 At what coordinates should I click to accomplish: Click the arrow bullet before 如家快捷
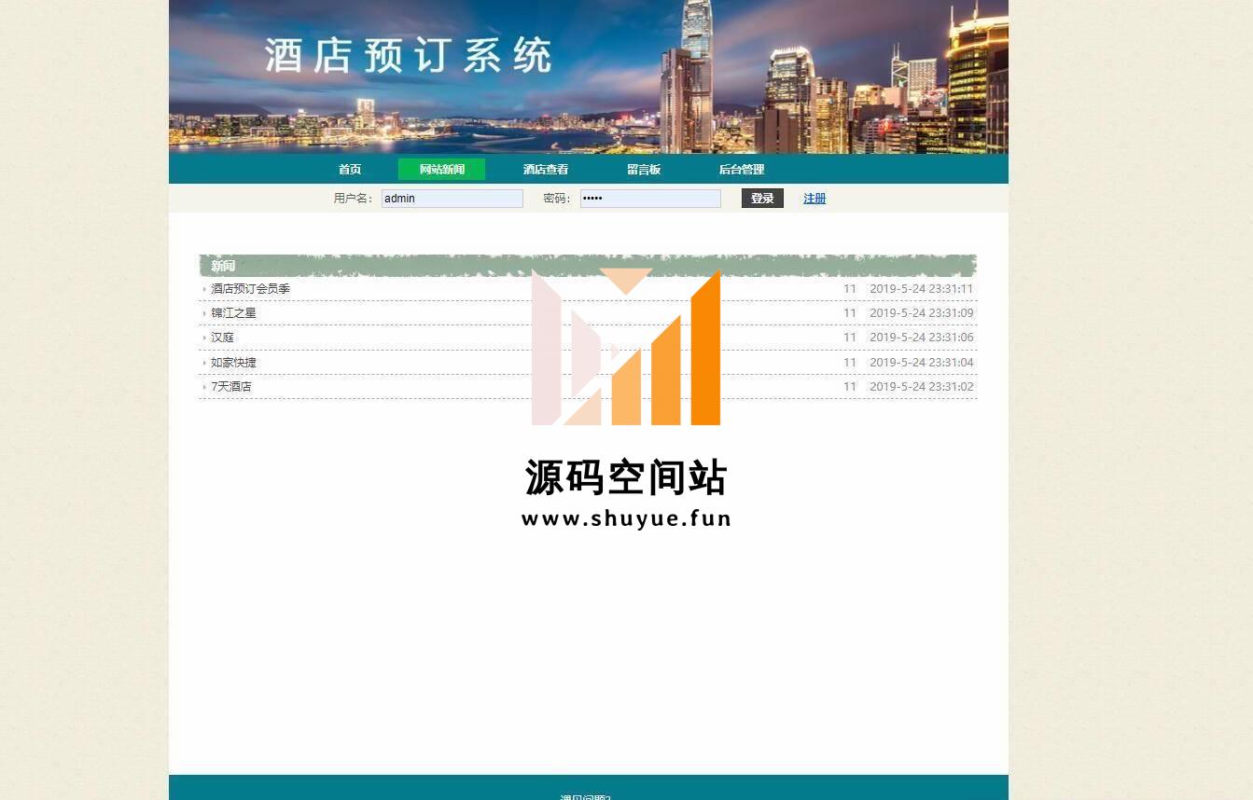[204, 363]
